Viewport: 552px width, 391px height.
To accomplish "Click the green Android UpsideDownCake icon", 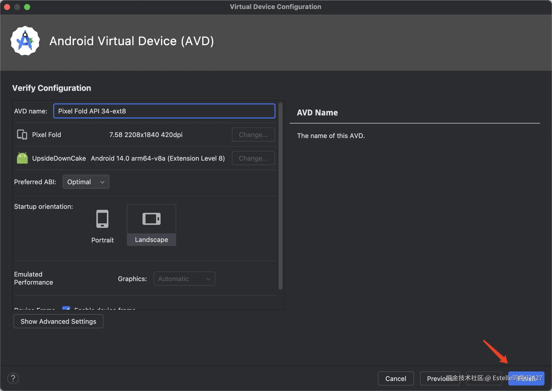I will point(22,158).
